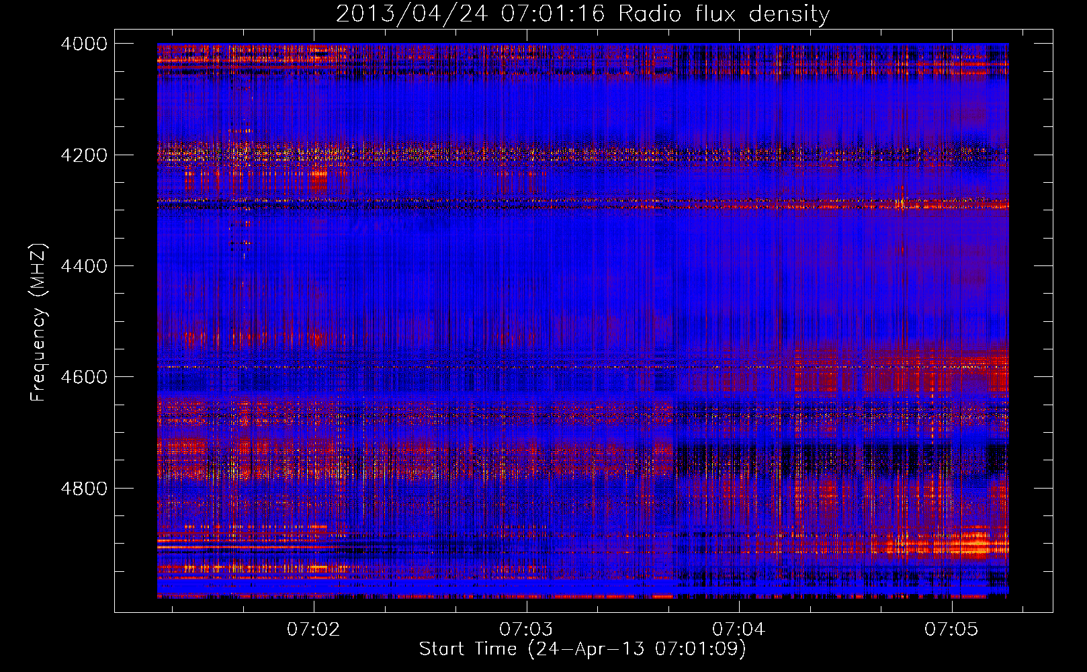Click the plot title 'Radio flux density'
Viewport: 1087px width, 672px height.
(x=724, y=14)
